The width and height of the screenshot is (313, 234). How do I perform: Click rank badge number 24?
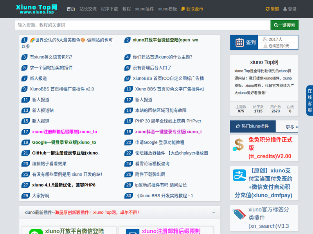[x=129, y=164]
